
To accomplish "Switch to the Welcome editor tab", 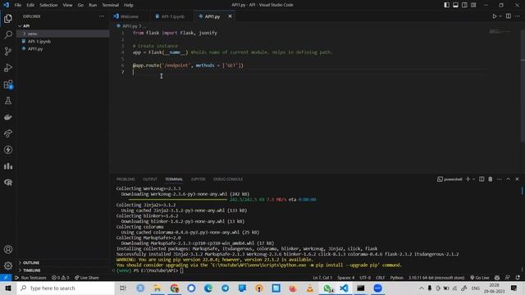I will click(129, 16).
